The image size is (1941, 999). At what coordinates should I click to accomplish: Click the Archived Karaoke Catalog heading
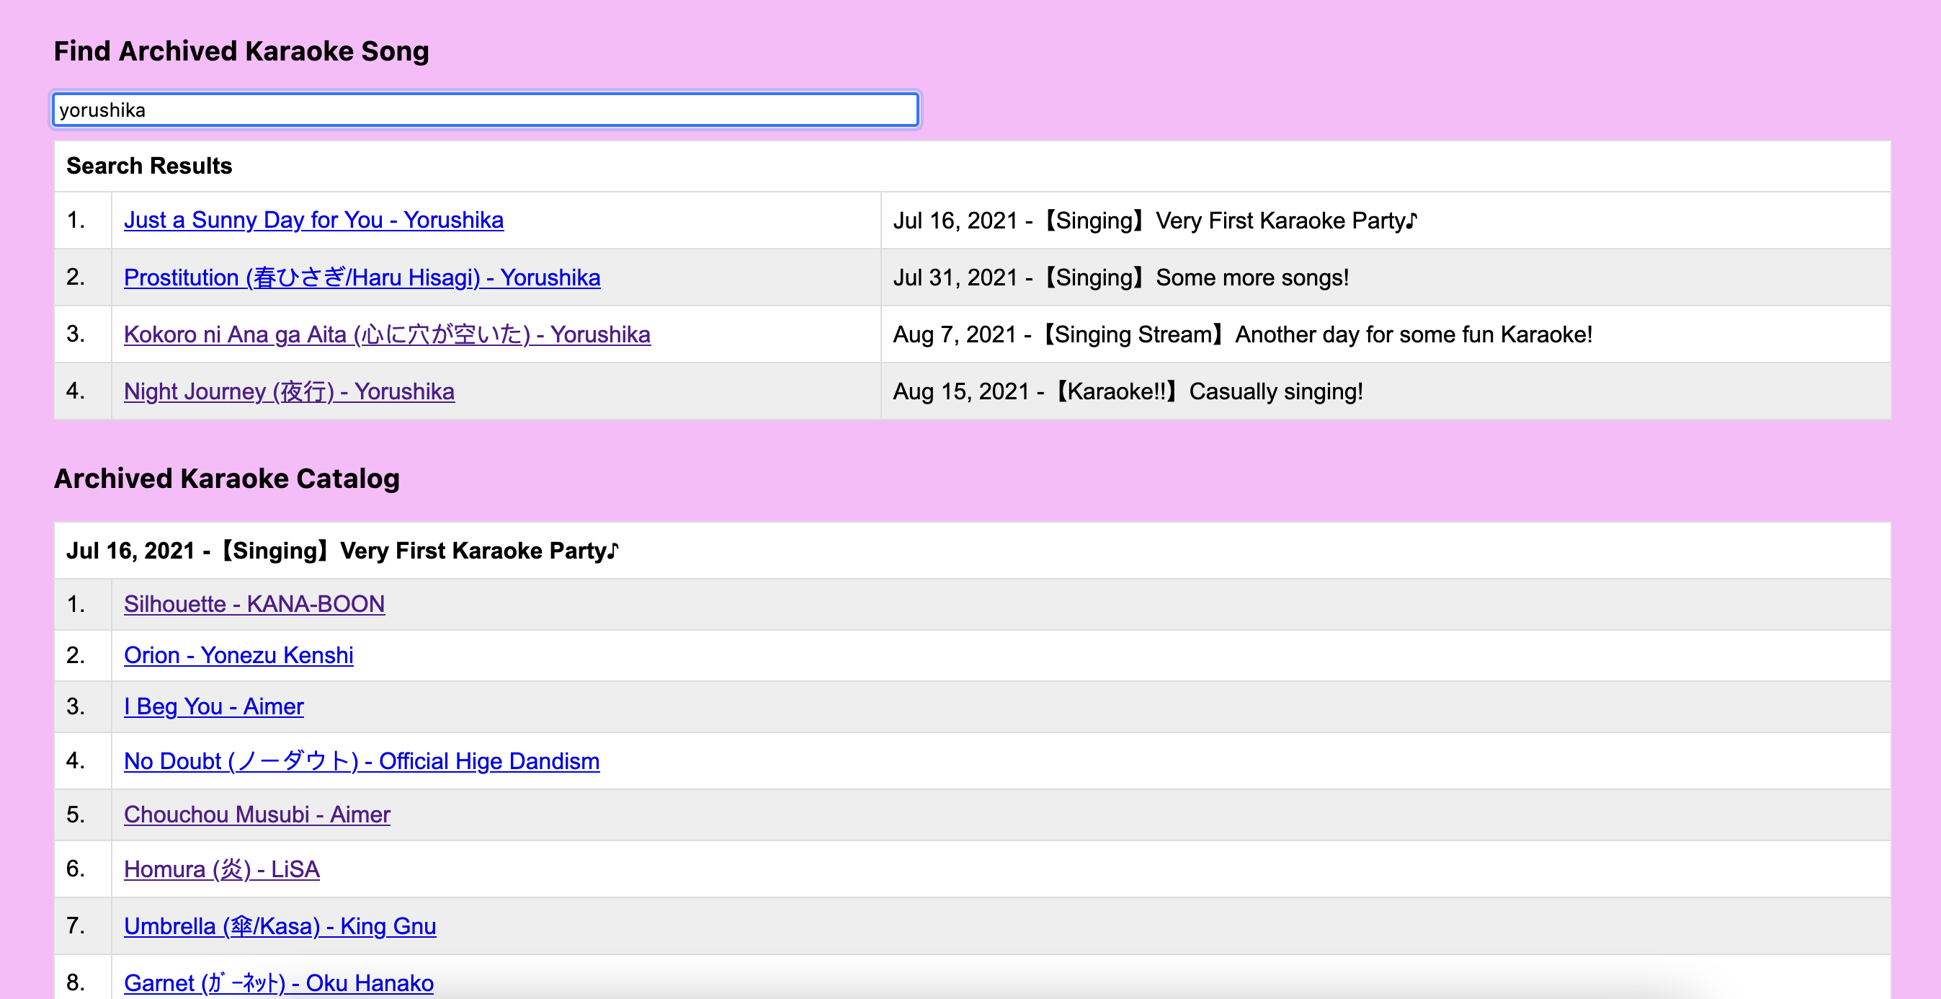(x=227, y=478)
